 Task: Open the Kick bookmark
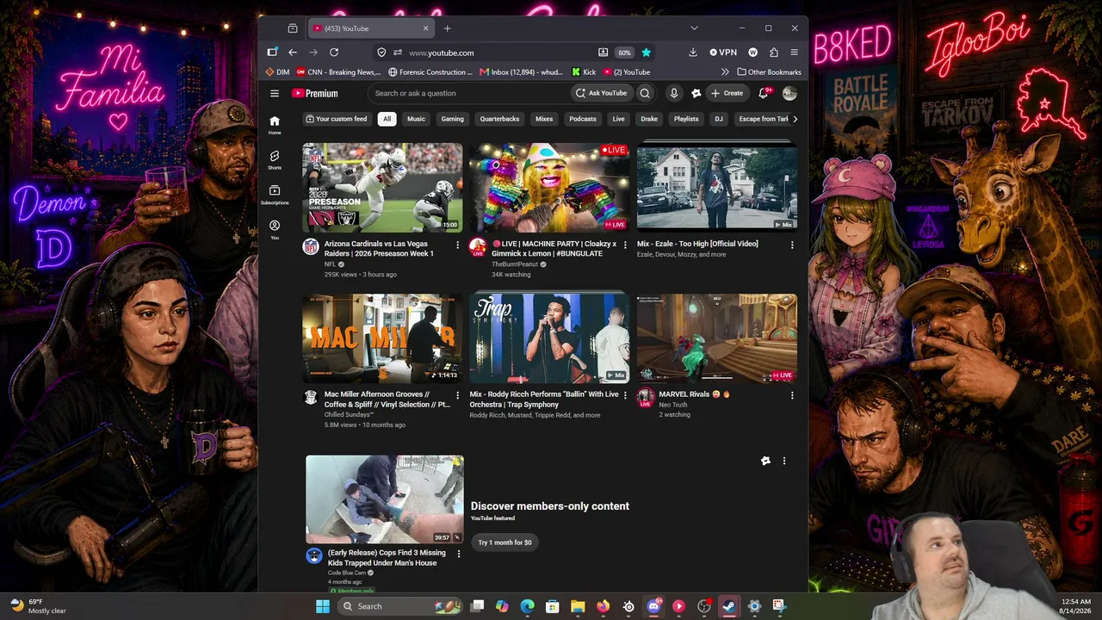(584, 72)
